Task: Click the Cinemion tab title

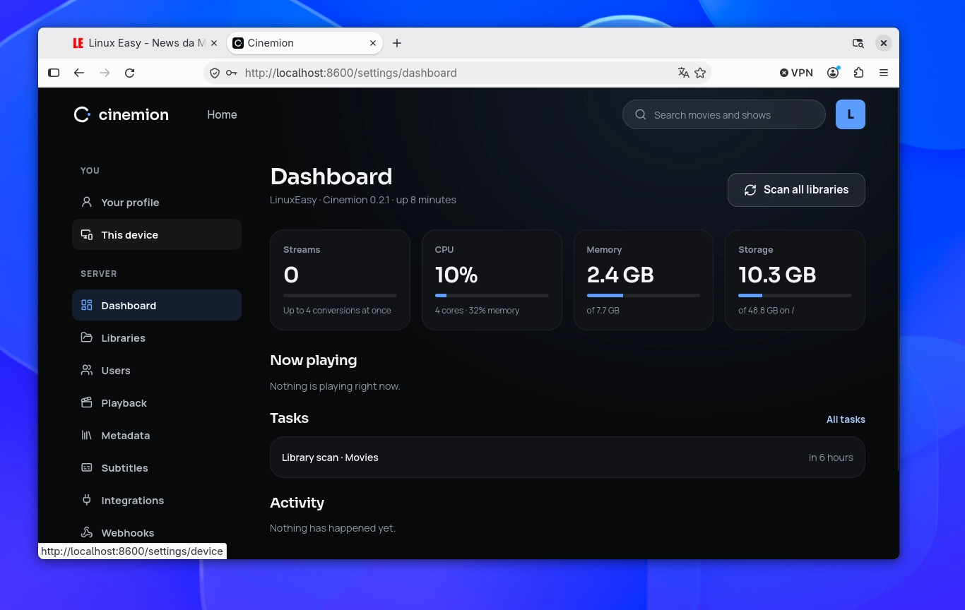Action: pyautogui.click(x=271, y=43)
